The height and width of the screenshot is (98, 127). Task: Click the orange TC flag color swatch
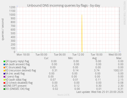click(x=4, y=68)
